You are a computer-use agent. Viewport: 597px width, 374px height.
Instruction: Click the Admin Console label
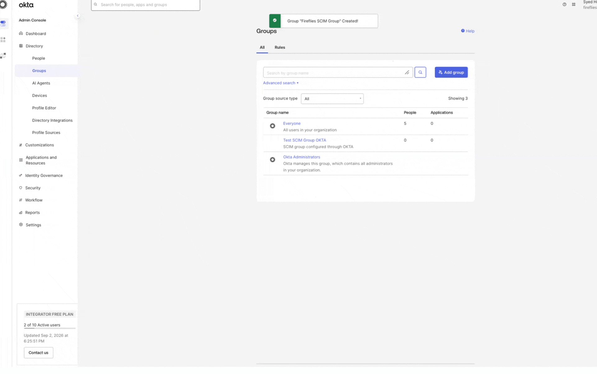point(32,20)
